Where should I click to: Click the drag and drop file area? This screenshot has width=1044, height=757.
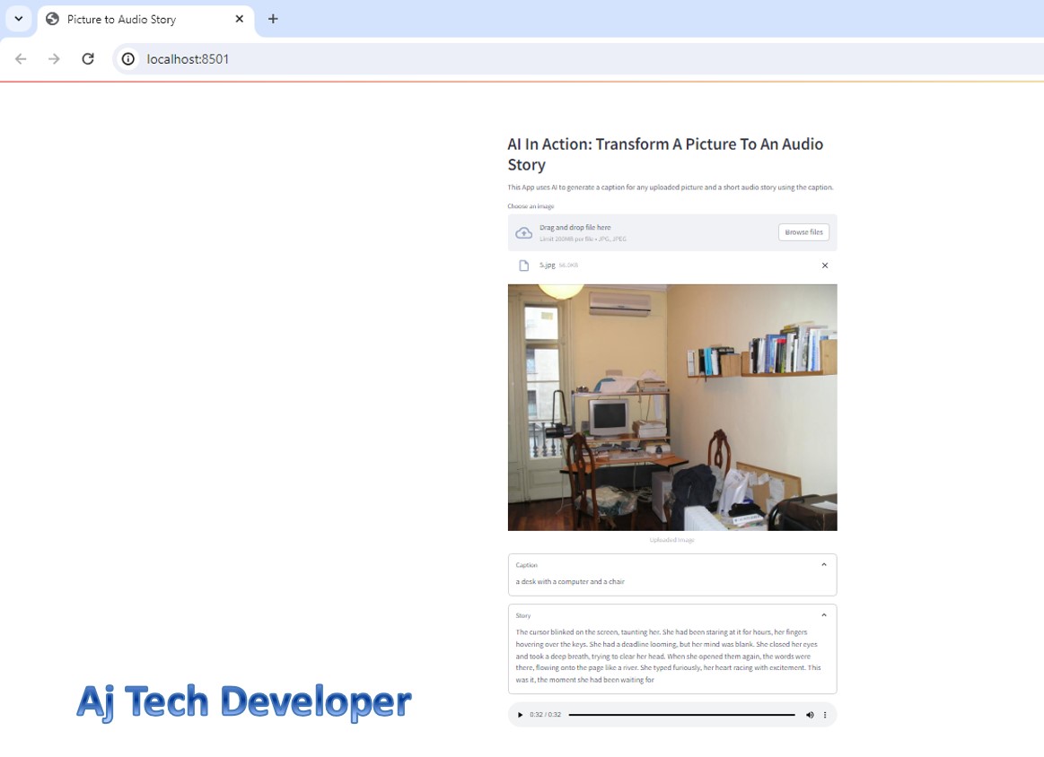click(x=628, y=231)
